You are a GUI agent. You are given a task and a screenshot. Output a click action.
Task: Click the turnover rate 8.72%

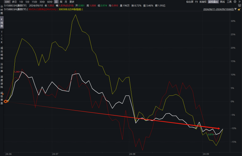(x=138, y=5)
